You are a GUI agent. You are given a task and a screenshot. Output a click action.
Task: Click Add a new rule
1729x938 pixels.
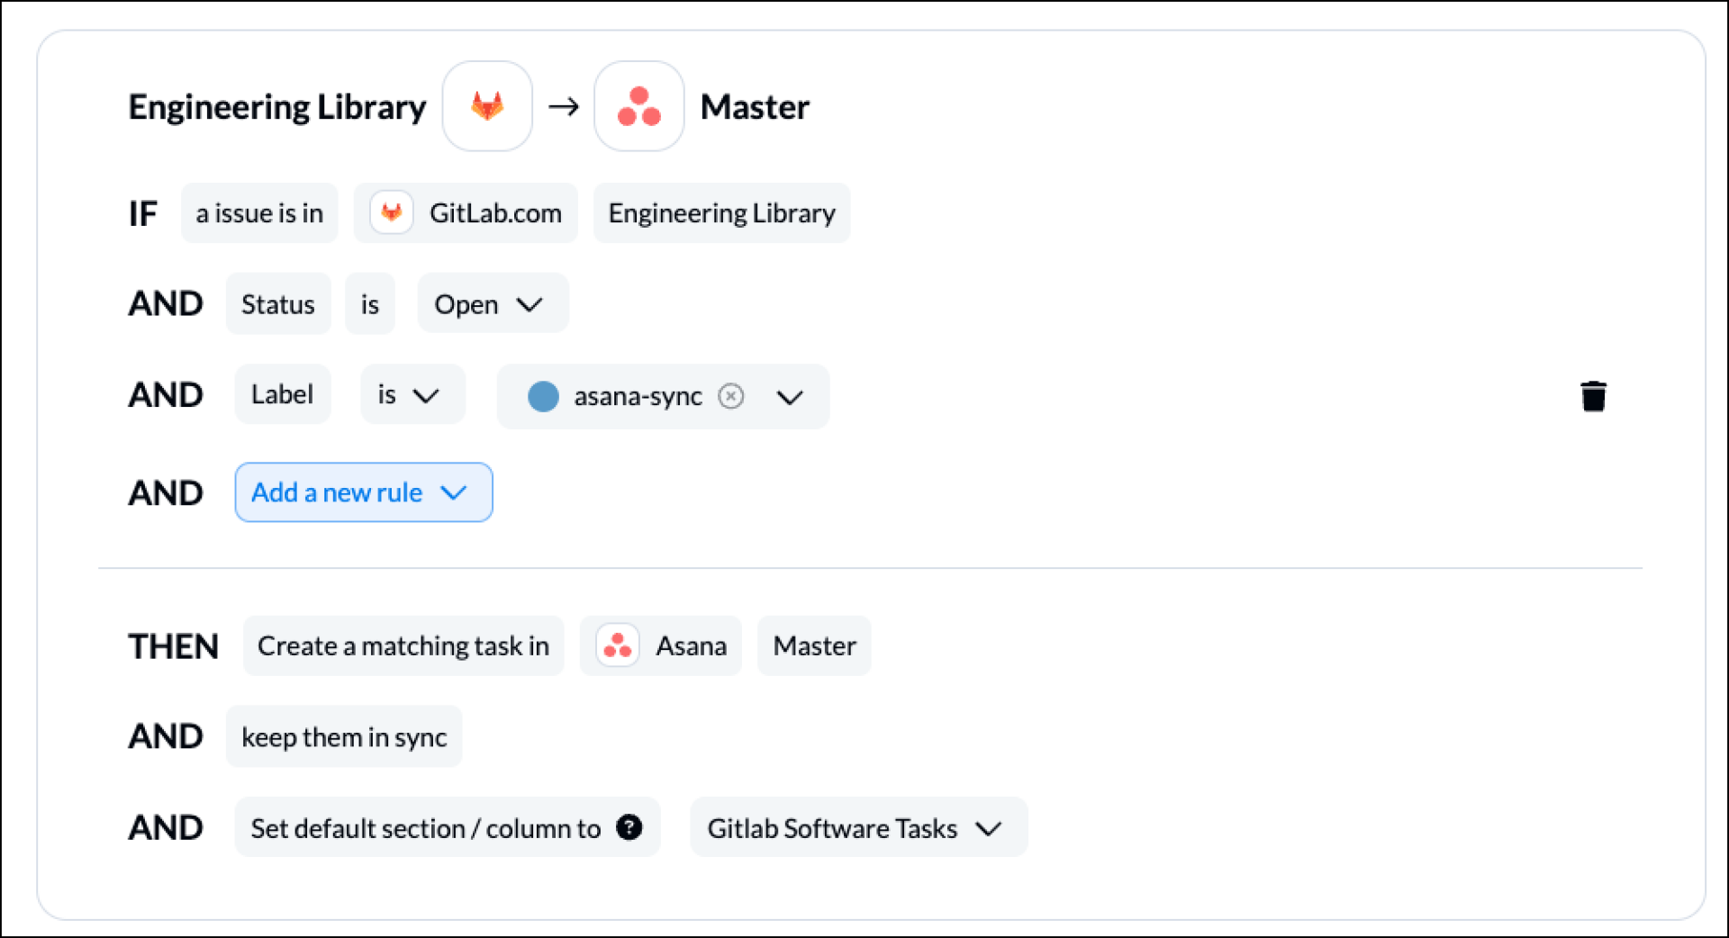click(363, 492)
